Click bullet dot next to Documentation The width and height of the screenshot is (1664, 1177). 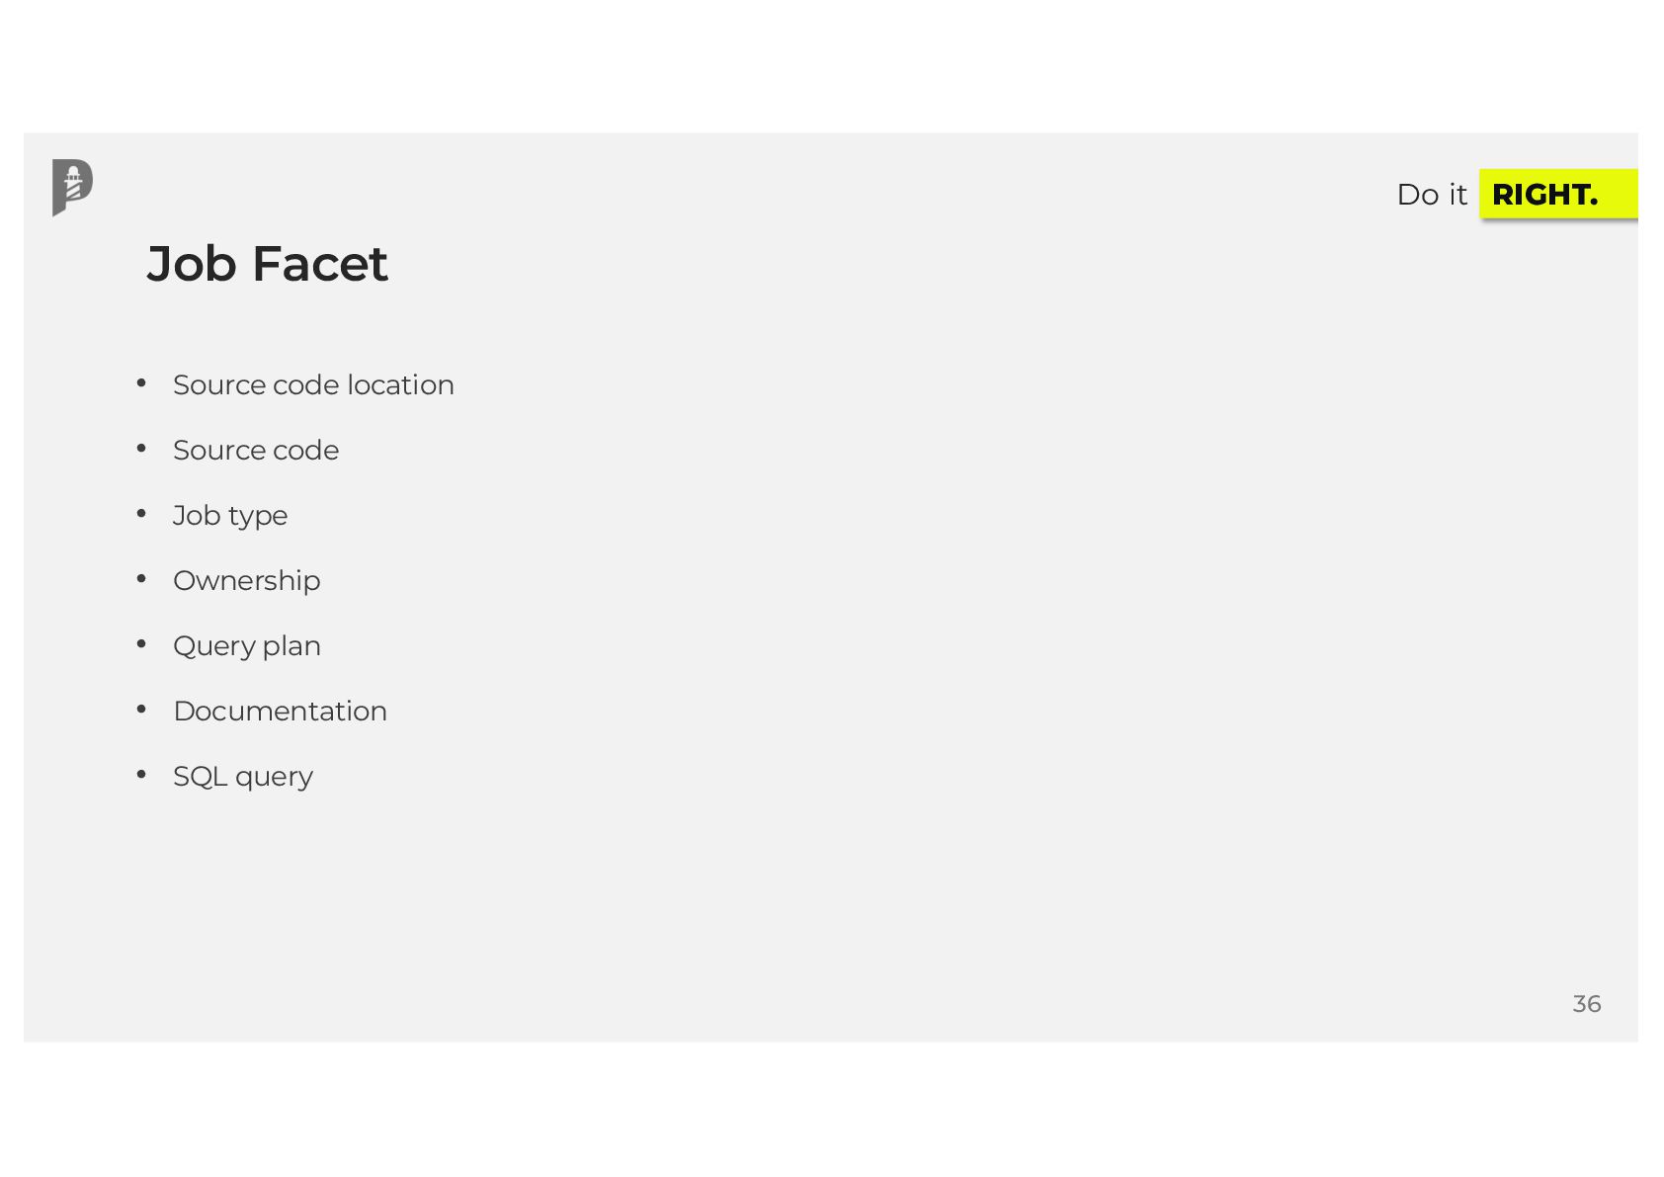point(141,710)
